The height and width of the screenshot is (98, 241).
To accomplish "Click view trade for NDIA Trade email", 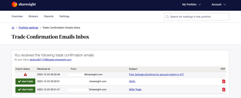I will point(25,90).
